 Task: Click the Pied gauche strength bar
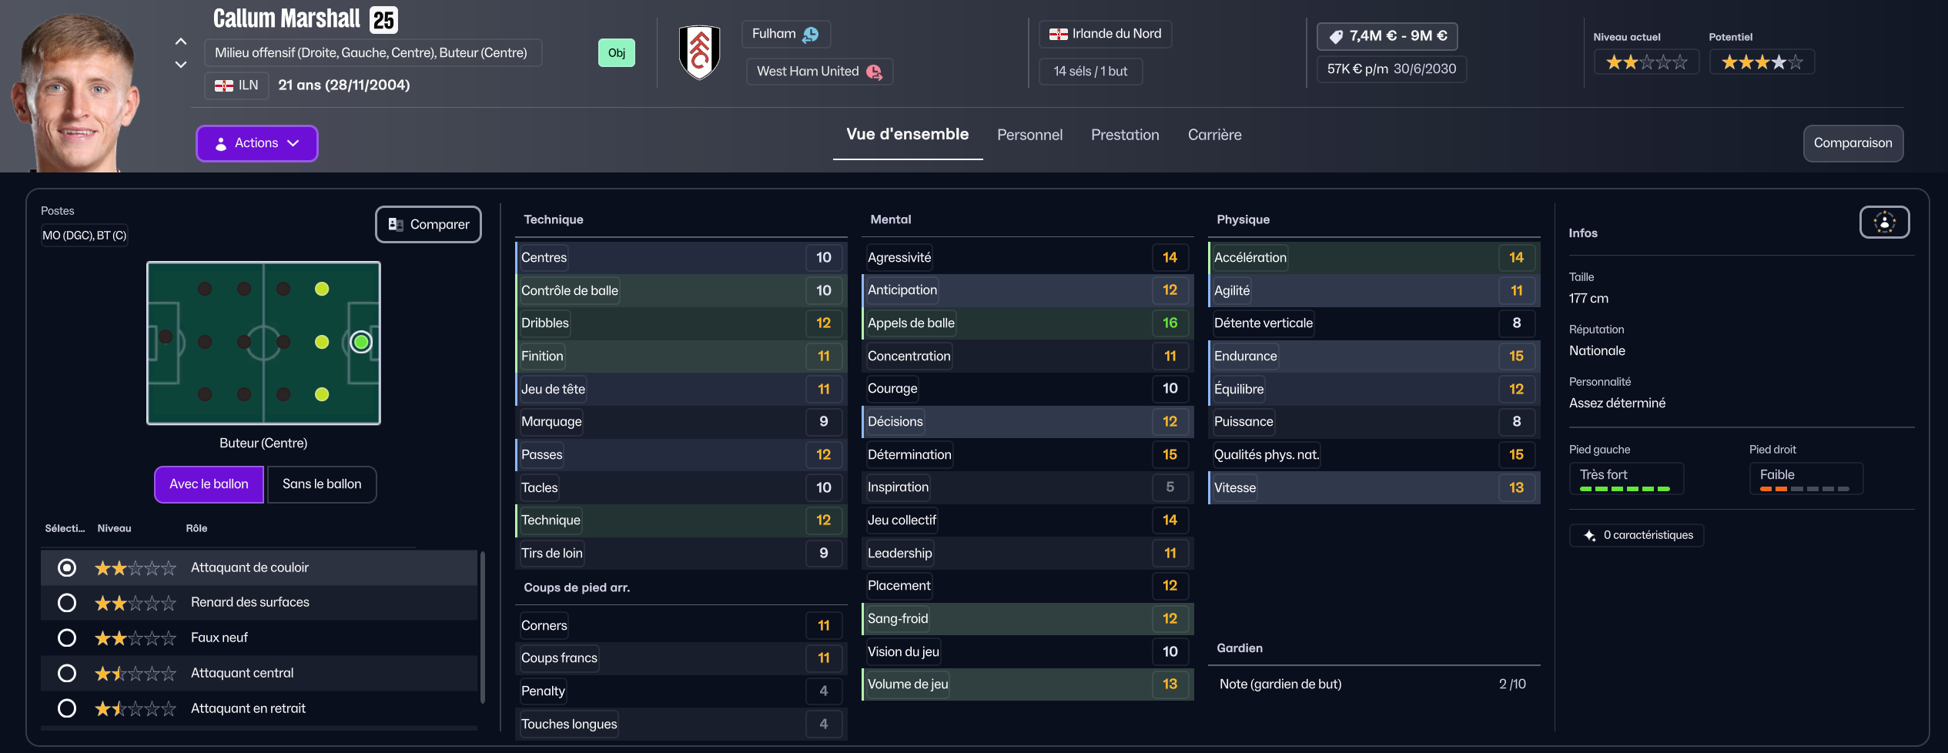(1625, 489)
